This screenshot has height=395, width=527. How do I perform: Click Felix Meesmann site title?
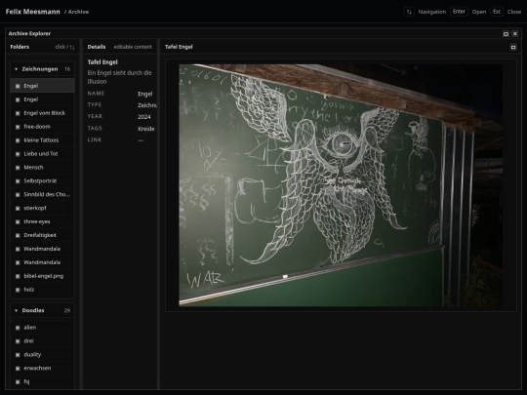(33, 12)
